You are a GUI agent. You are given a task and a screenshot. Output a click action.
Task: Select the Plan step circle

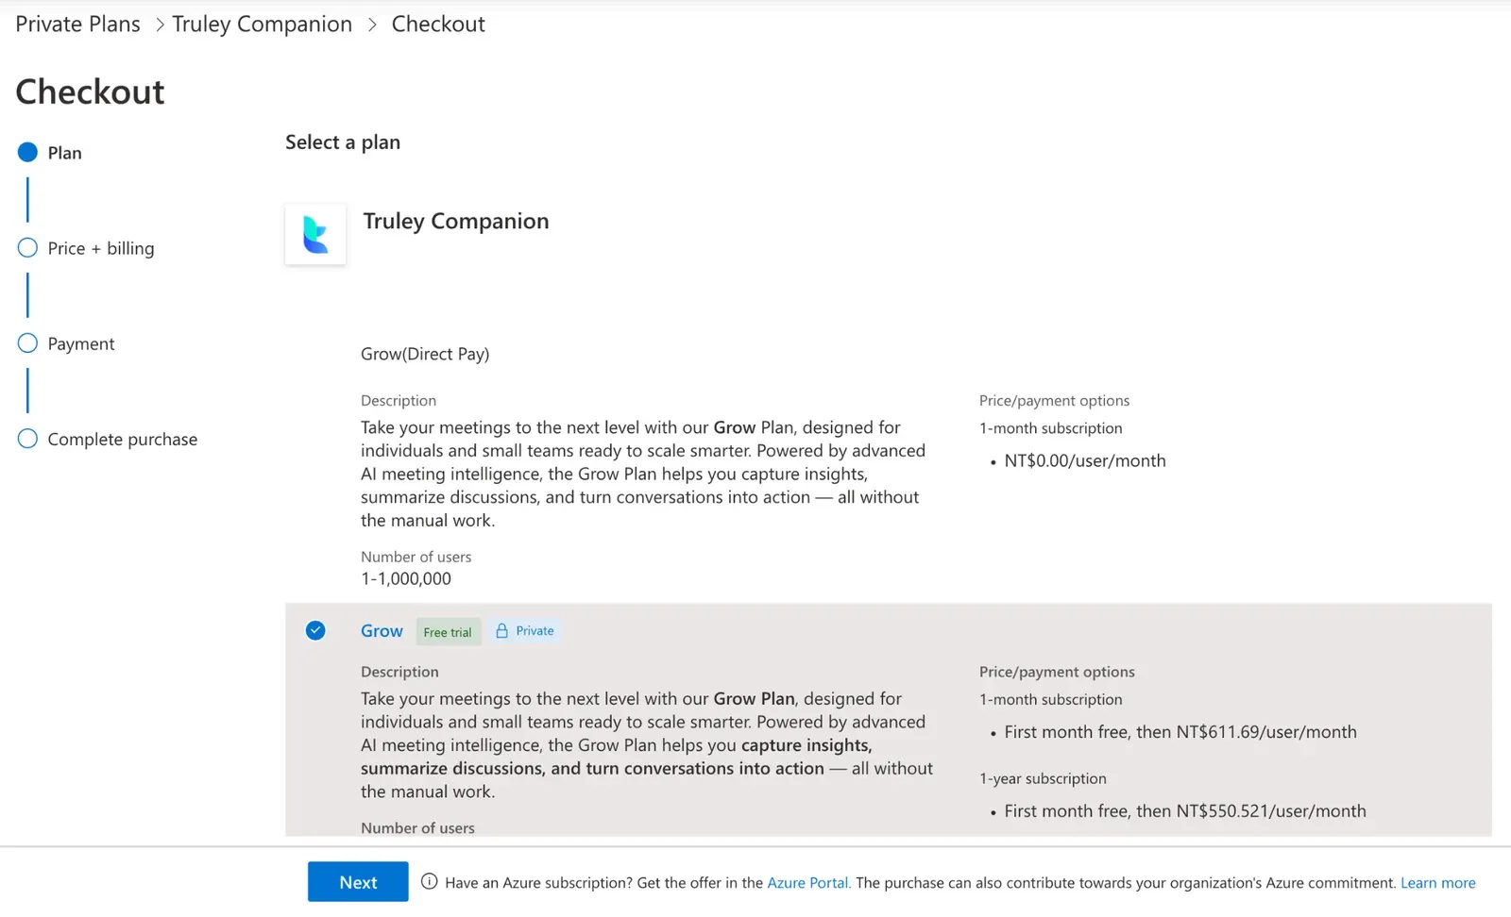(27, 153)
